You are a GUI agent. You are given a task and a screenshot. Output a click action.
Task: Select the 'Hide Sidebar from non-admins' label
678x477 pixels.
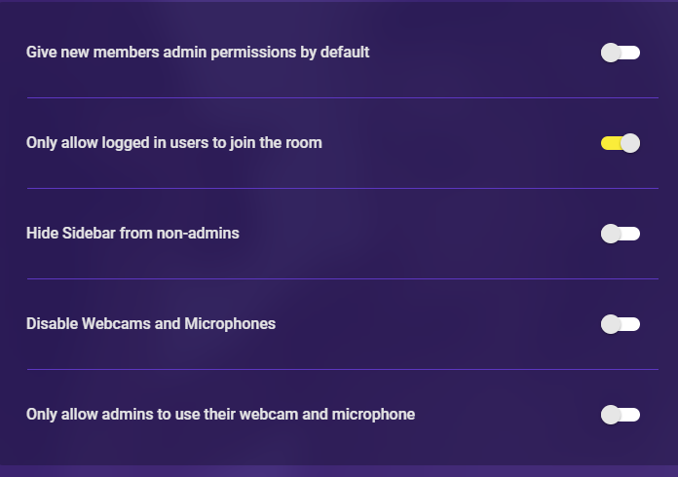pos(132,234)
